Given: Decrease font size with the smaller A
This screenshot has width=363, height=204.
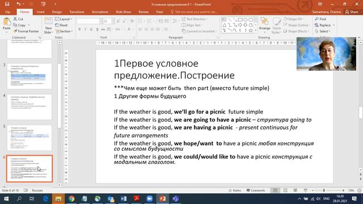Looking at the screenshot, I should point(124,22).
